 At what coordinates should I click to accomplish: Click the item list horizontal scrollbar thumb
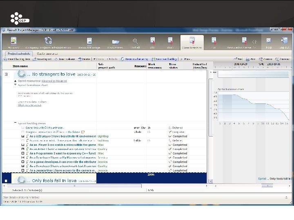(x=74, y=186)
